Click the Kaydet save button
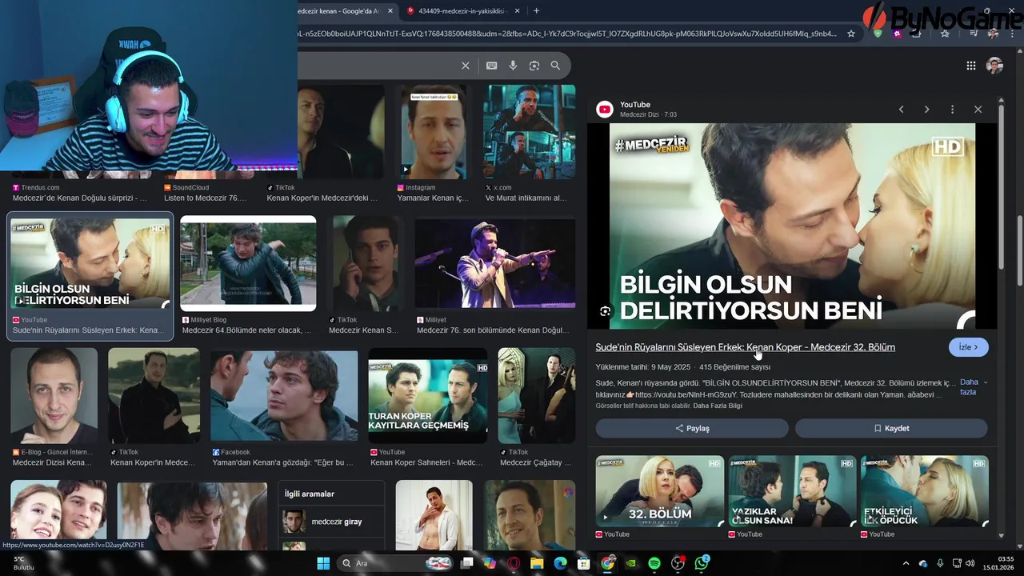This screenshot has width=1024, height=576. pyautogui.click(x=891, y=428)
